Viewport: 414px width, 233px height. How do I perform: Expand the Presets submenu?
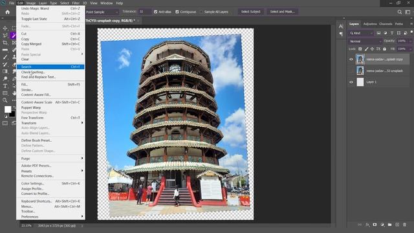coord(50,171)
